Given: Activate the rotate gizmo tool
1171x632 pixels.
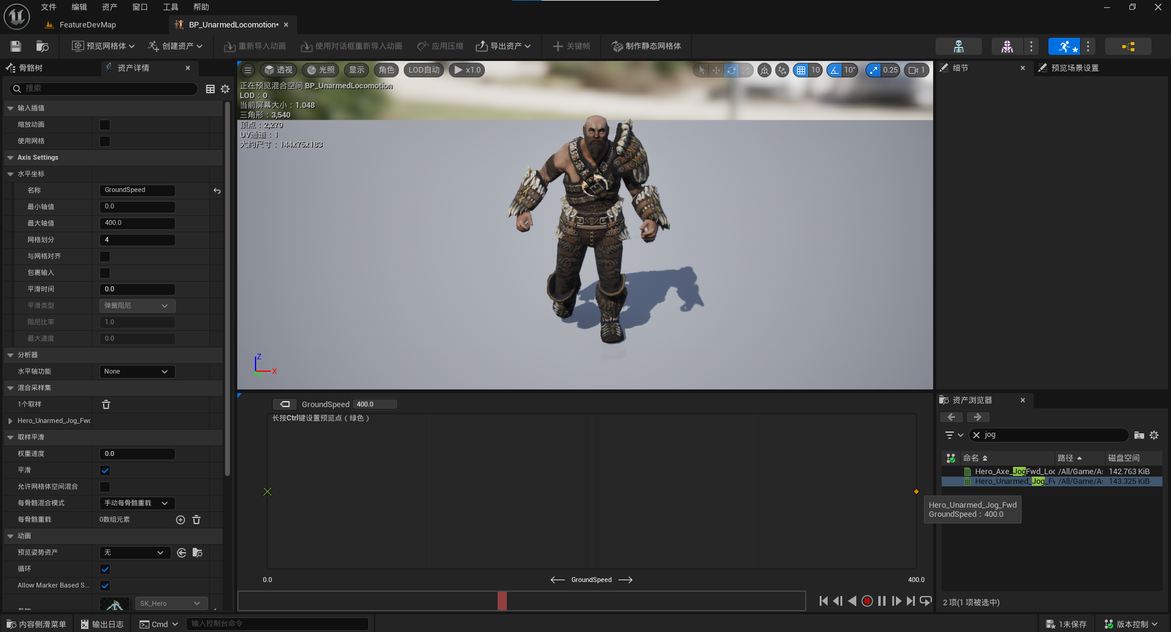Looking at the screenshot, I should pyautogui.click(x=731, y=70).
